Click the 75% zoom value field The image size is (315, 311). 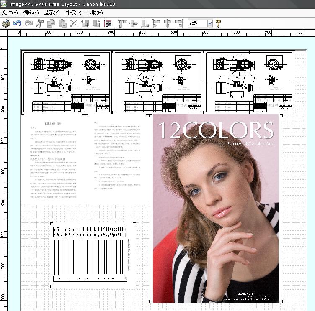[x=198, y=23]
